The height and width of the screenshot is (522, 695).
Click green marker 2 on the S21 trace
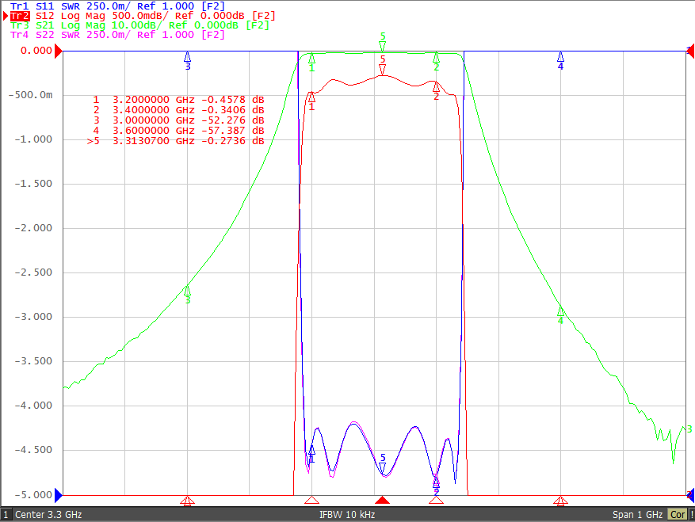pos(437,62)
